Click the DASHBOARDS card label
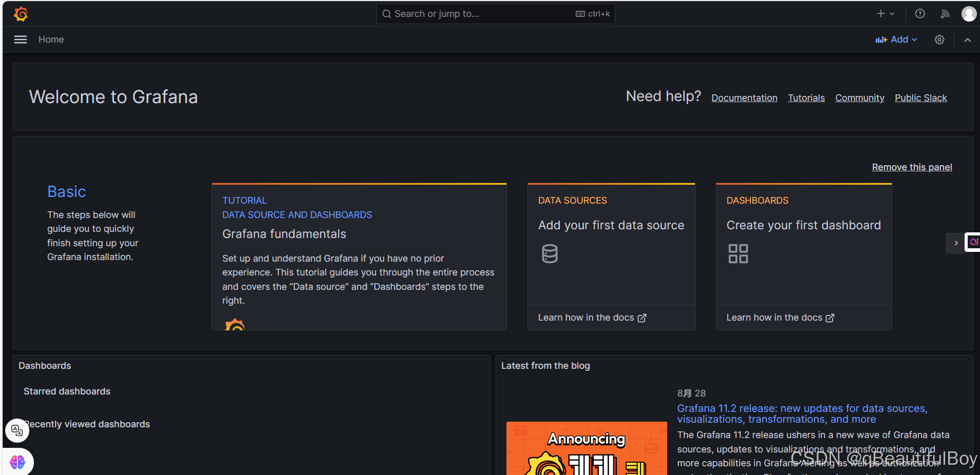The height and width of the screenshot is (475, 980). click(x=758, y=201)
